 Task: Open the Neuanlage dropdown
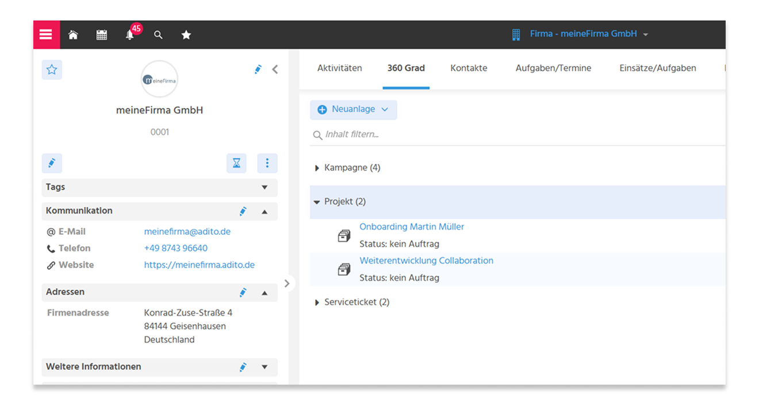point(354,110)
